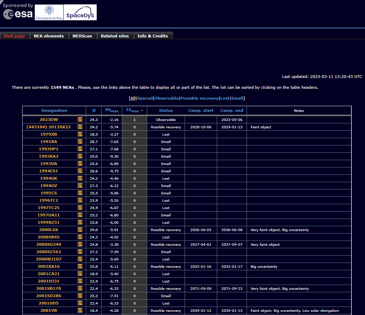Screen dimensions: 365x315
Task: Open the 2001VB designation link
Action: [49, 310]
